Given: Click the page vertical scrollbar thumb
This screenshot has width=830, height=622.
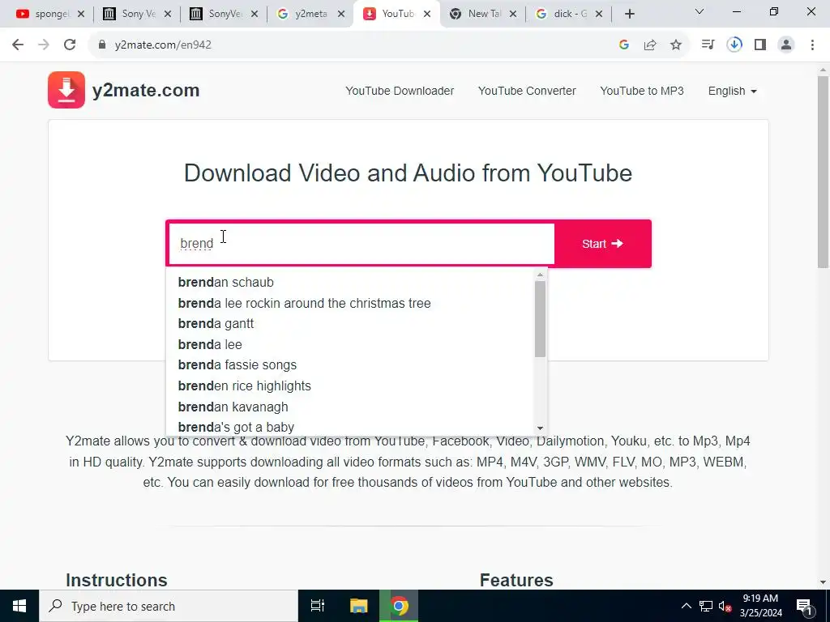Looking at the screenshot, I should click(x=824, y=172).
